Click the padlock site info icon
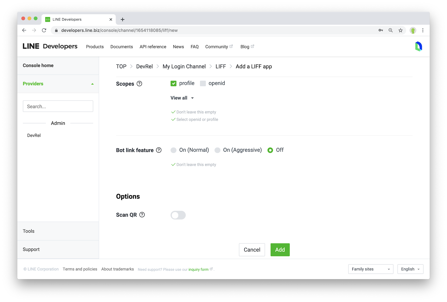The image size is (447, 302). click(56, 30)
